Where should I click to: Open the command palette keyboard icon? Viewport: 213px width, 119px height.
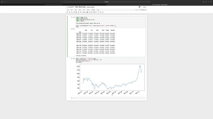(103, 12)
